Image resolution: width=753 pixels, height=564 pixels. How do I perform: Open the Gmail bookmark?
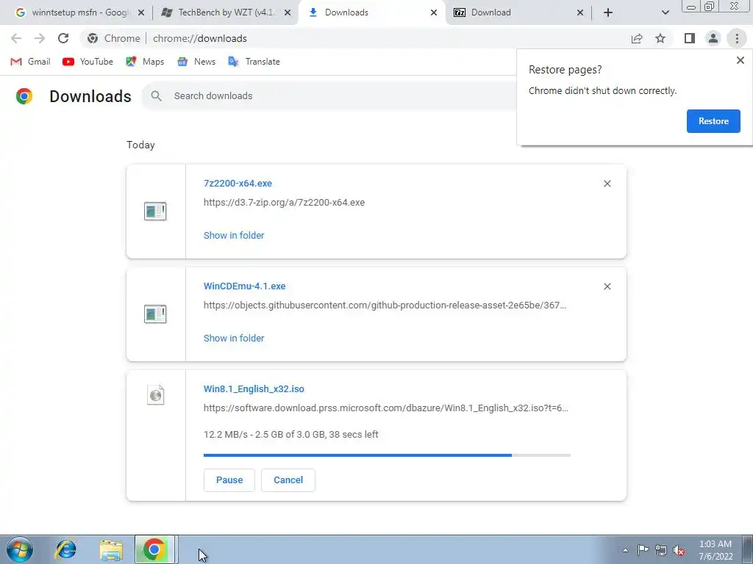click(30, 62)
